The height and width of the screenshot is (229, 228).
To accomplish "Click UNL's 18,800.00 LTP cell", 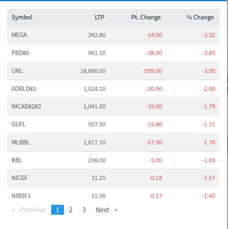I will point(93,71).
